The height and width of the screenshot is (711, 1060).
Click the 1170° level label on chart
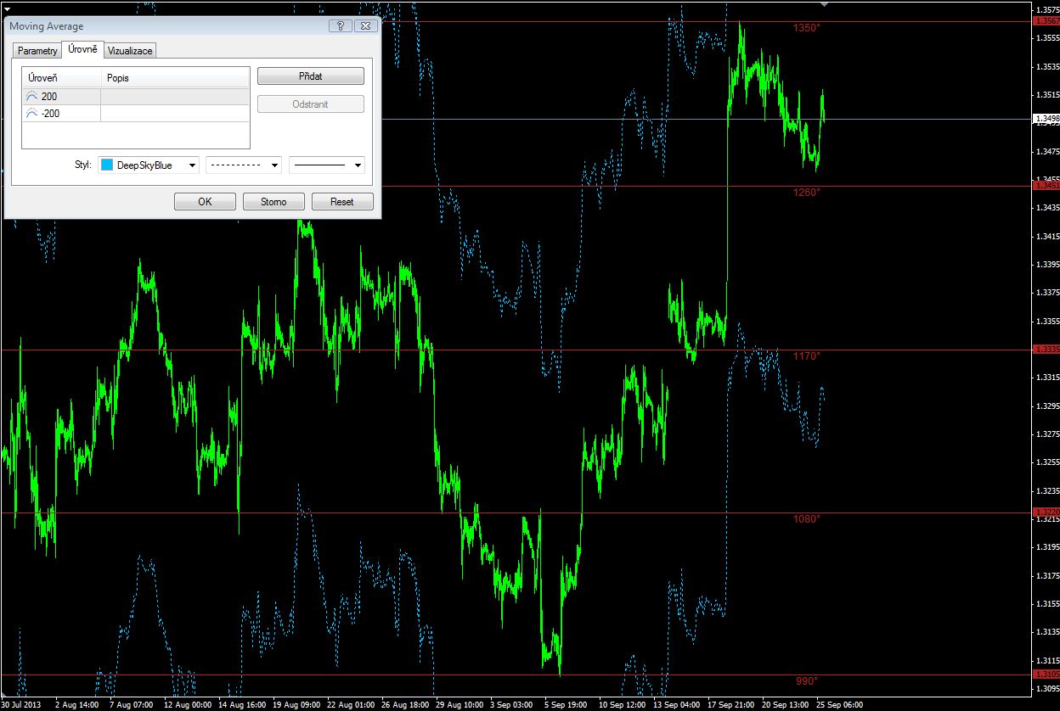click(x=807, y=356)
